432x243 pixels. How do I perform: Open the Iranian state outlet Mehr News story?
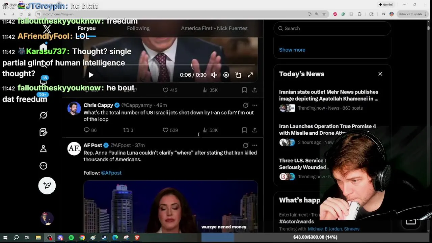tap(329, 95)
